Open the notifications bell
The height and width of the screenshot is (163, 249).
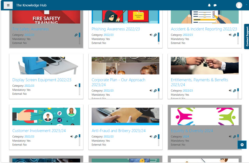209,5
